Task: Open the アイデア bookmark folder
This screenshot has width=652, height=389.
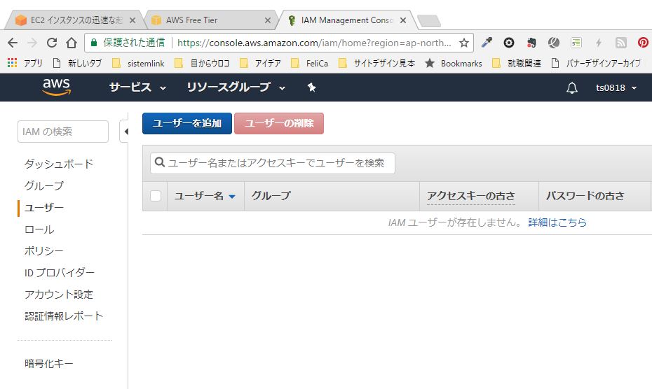Action: coord(261,63)
